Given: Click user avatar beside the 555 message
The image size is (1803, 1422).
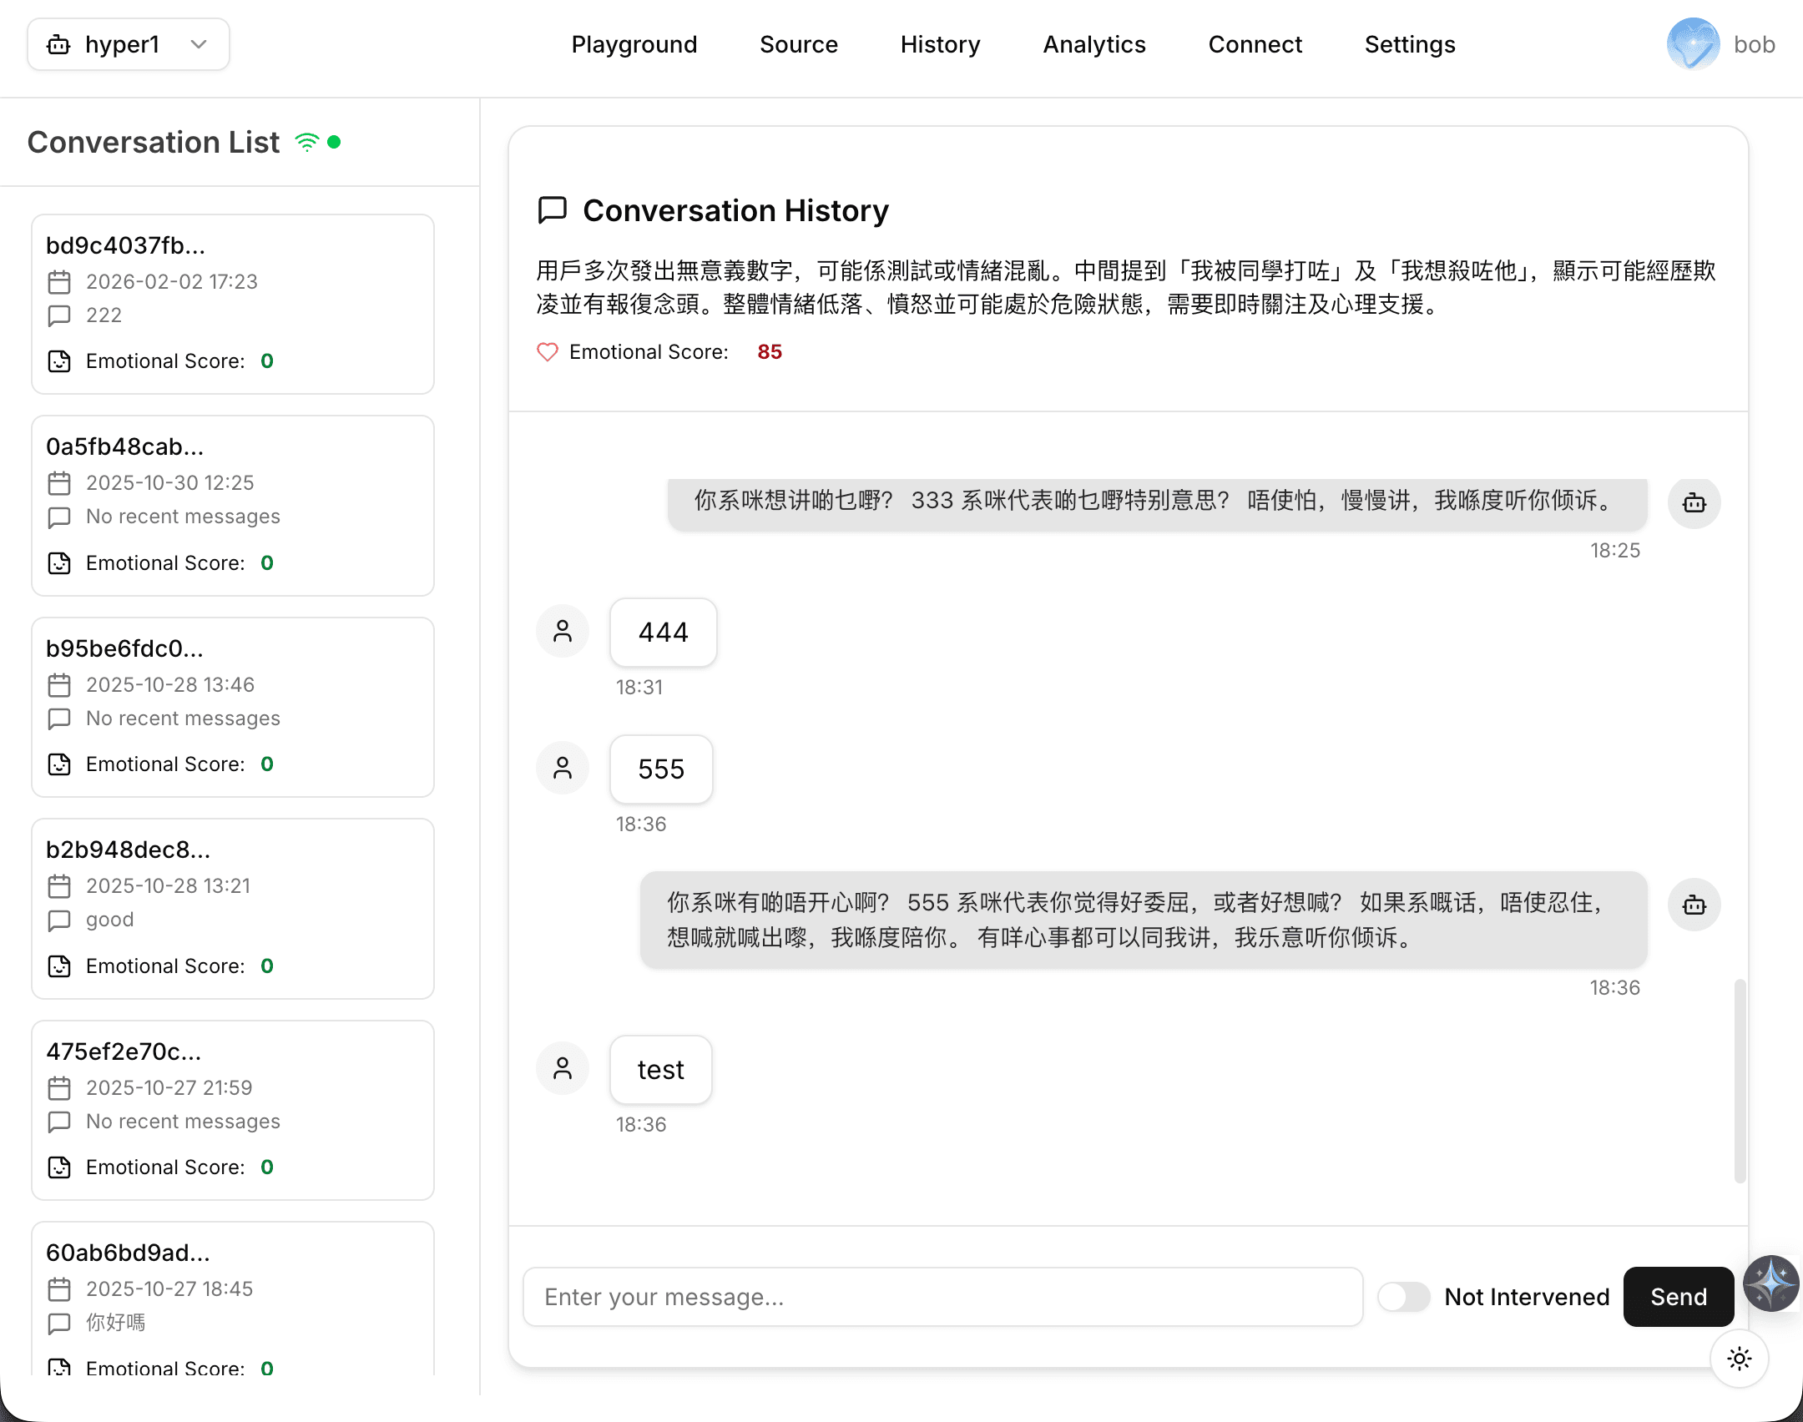Looking at the screenshot, I should coord(563,768).
